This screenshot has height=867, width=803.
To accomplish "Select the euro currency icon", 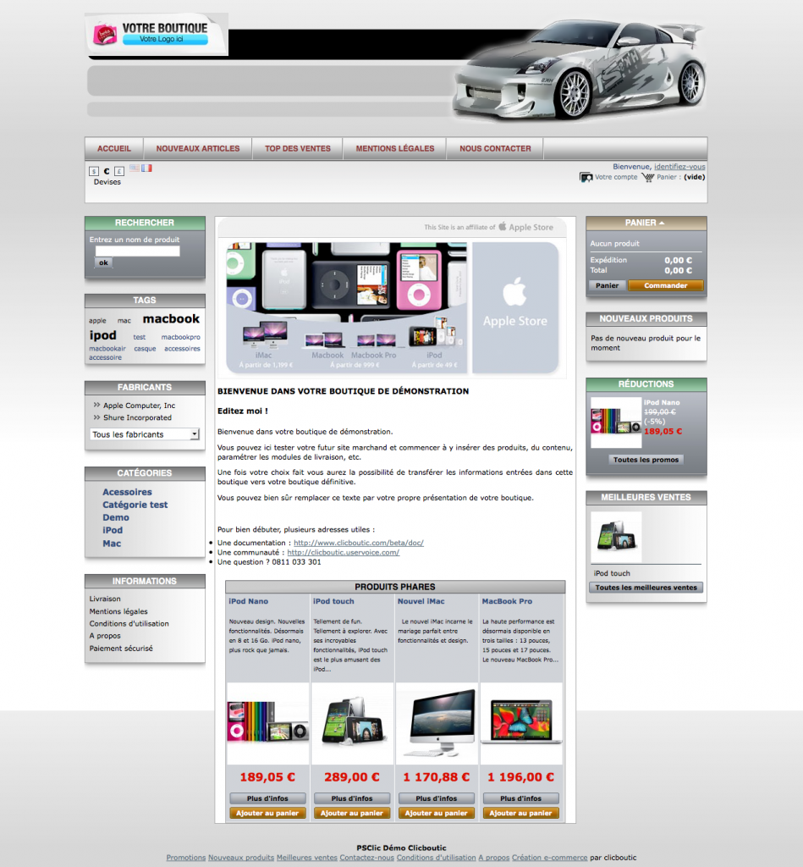I will click(107, 171).
